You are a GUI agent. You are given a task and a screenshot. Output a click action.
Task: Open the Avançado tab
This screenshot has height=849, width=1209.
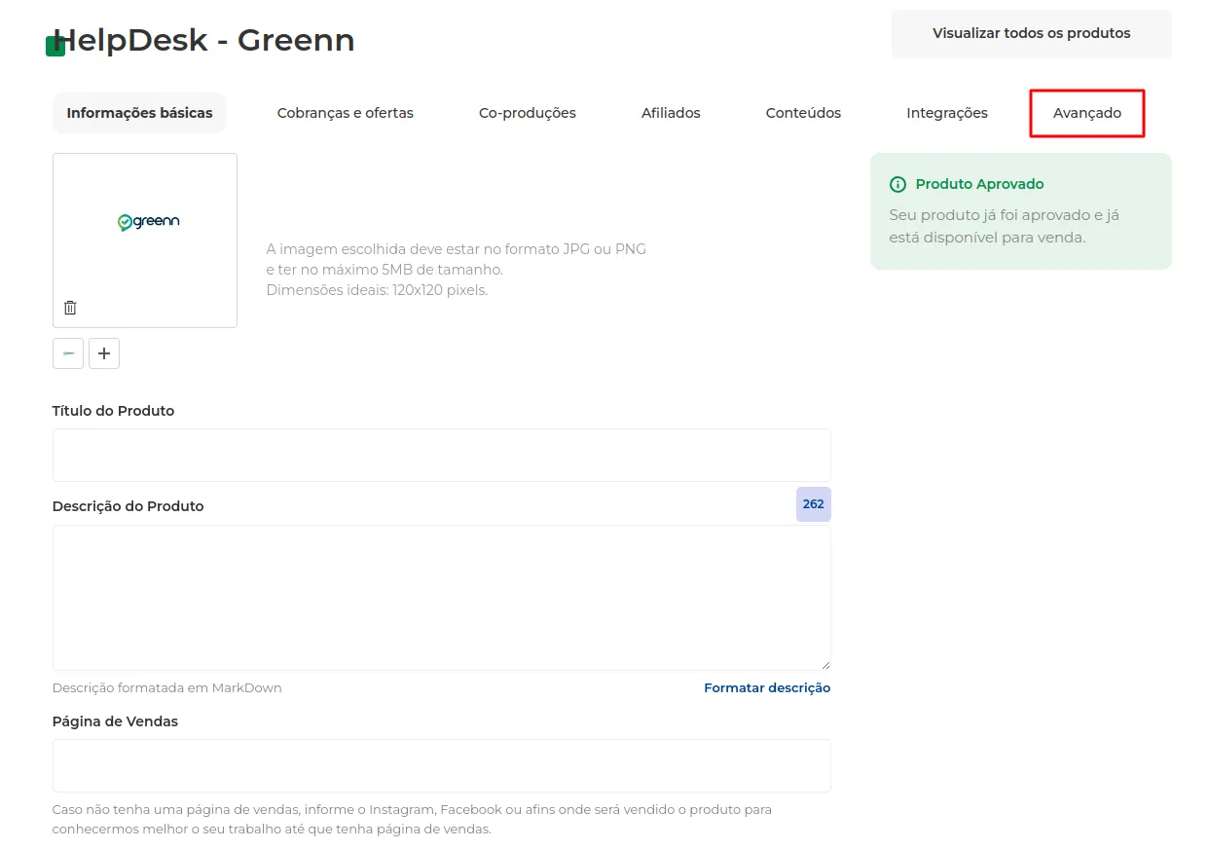click(x=1087, y=113)
